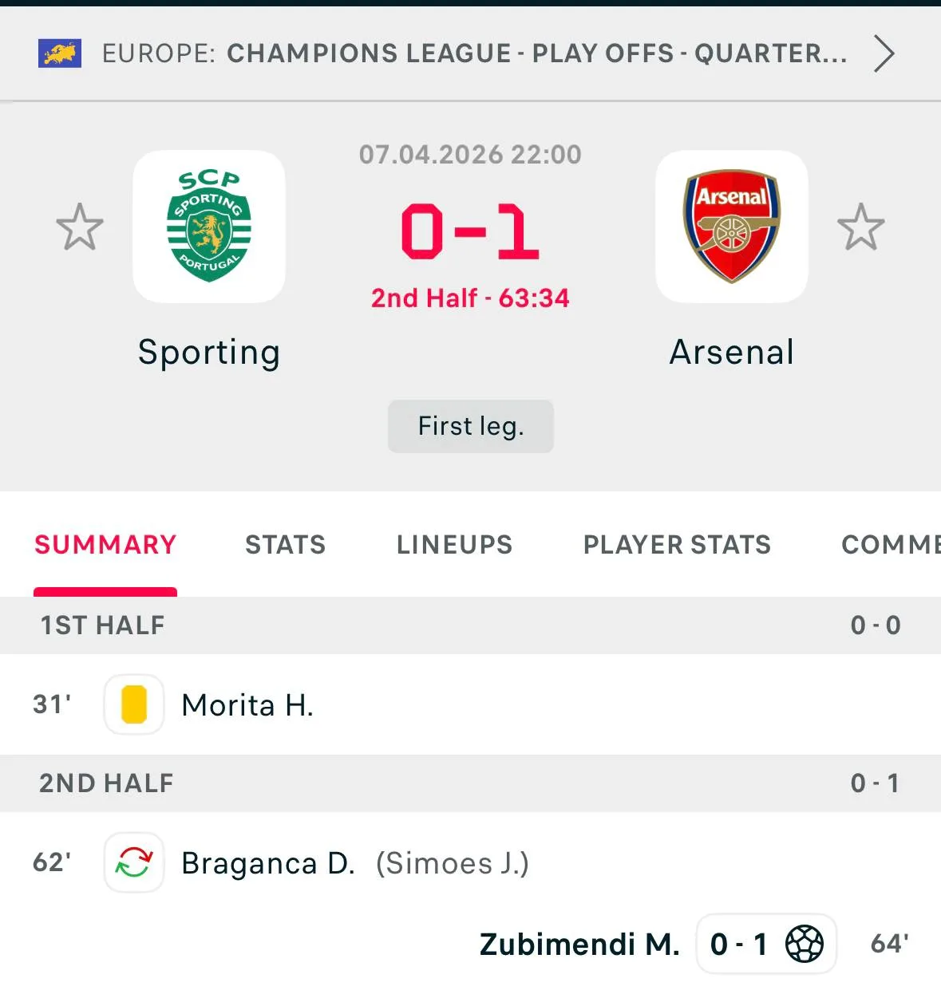Tap the Sporting club crest
The width and height of the screenshot is (941, 994).
(209, 227)
